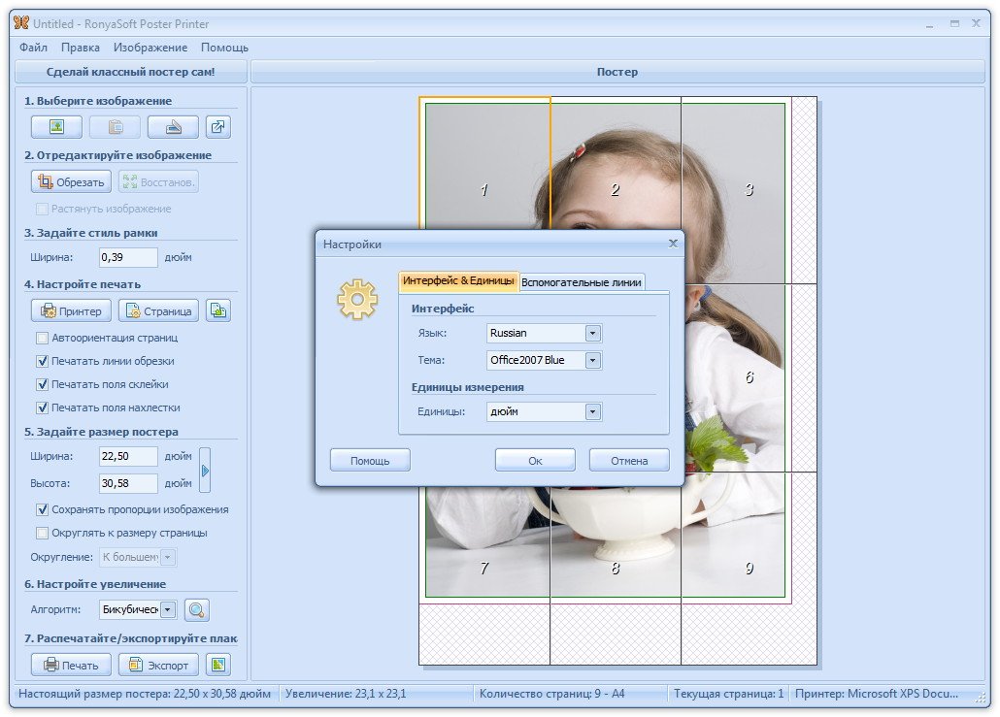Switch to the Вспомогательные линии tab
The height and width of the screenshot is (717, 1000).
pyautogui.click(x=582, y=282)
